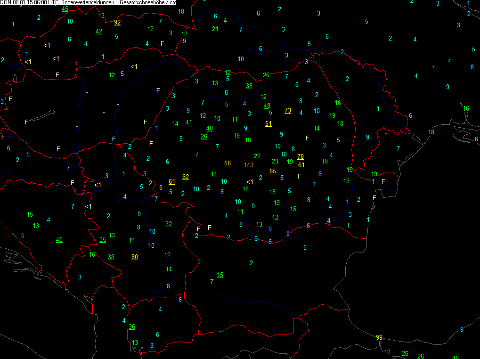This screenshot has width=480, height=359.
Task: Click the green underlined 32 reading
Action: 169,224
